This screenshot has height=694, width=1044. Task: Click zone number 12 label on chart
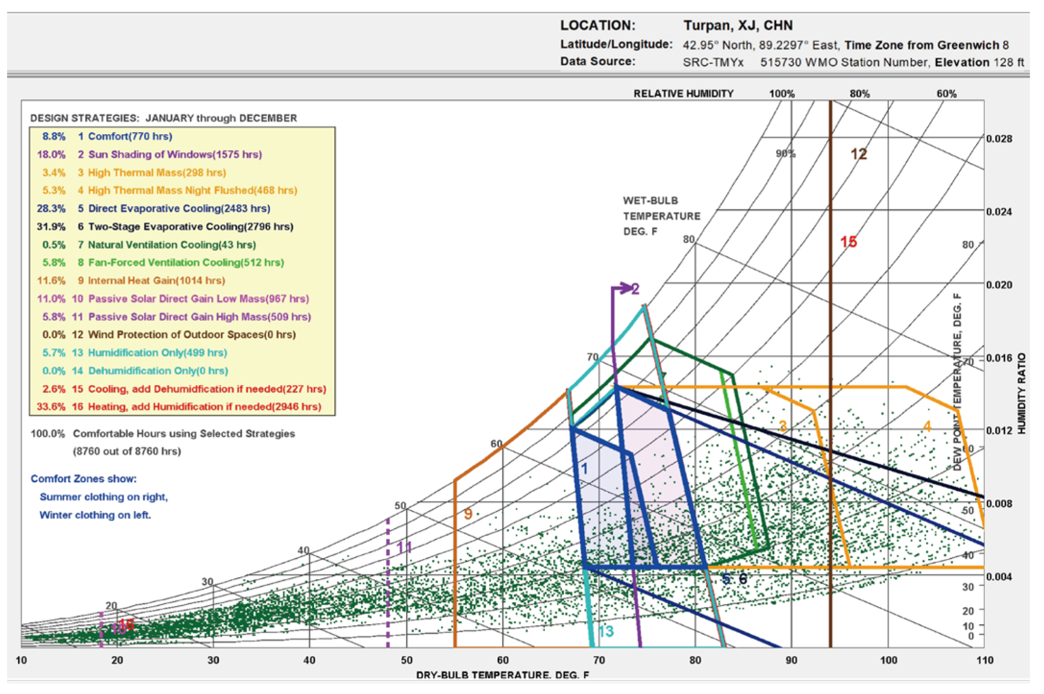coord(859,154)
